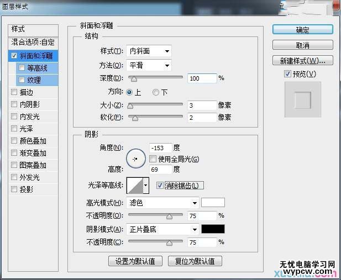Image resolution: width=341 pixels, height=280 pixels.
Task: Click the 高度 field showing 69
Action: 160,170
